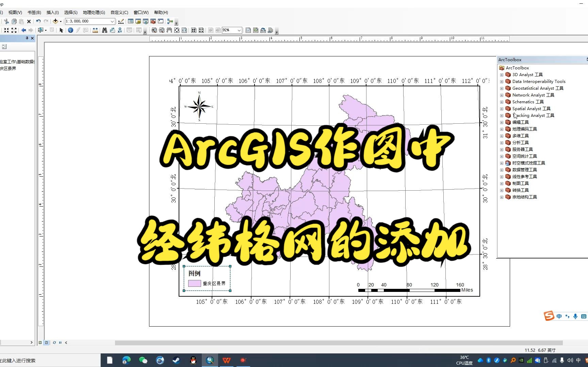
Task: Open the Editor toolbar icon
Action: coord(121,21)
